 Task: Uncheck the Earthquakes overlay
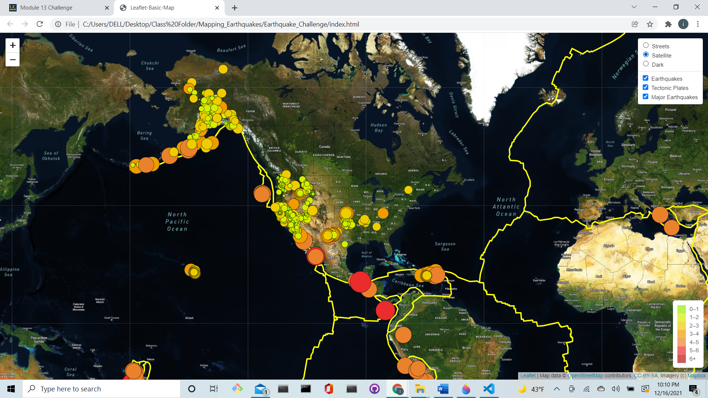(x=645, y=78)
